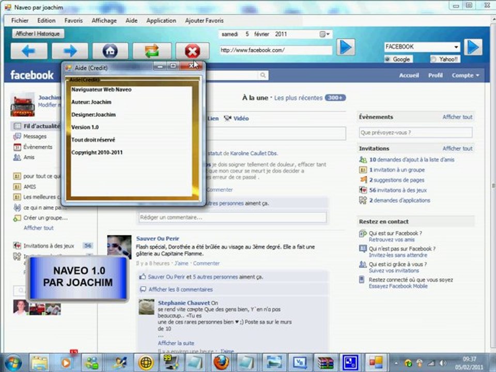The height and width of the screenshot is (372, 496).
Task: Open the home page via house icon
Action: coord(111,51)
